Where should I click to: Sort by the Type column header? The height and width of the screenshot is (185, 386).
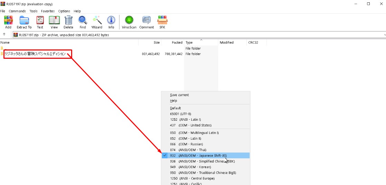[189, 43]
